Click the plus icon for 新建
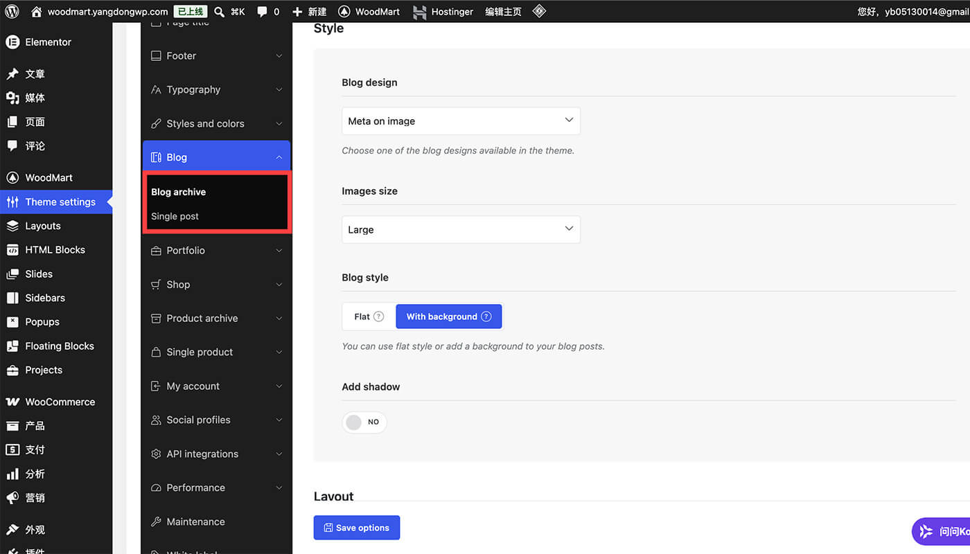 (x=297, y=12)
